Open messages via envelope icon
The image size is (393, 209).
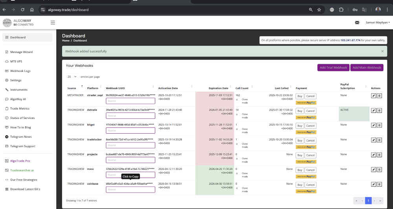point(357,22)
